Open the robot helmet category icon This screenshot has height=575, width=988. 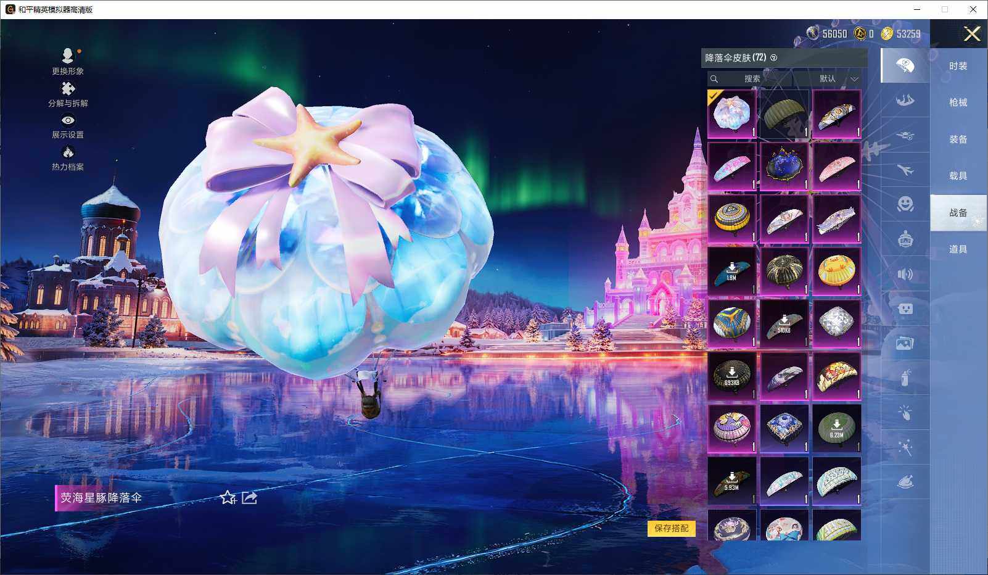point(905,239)
